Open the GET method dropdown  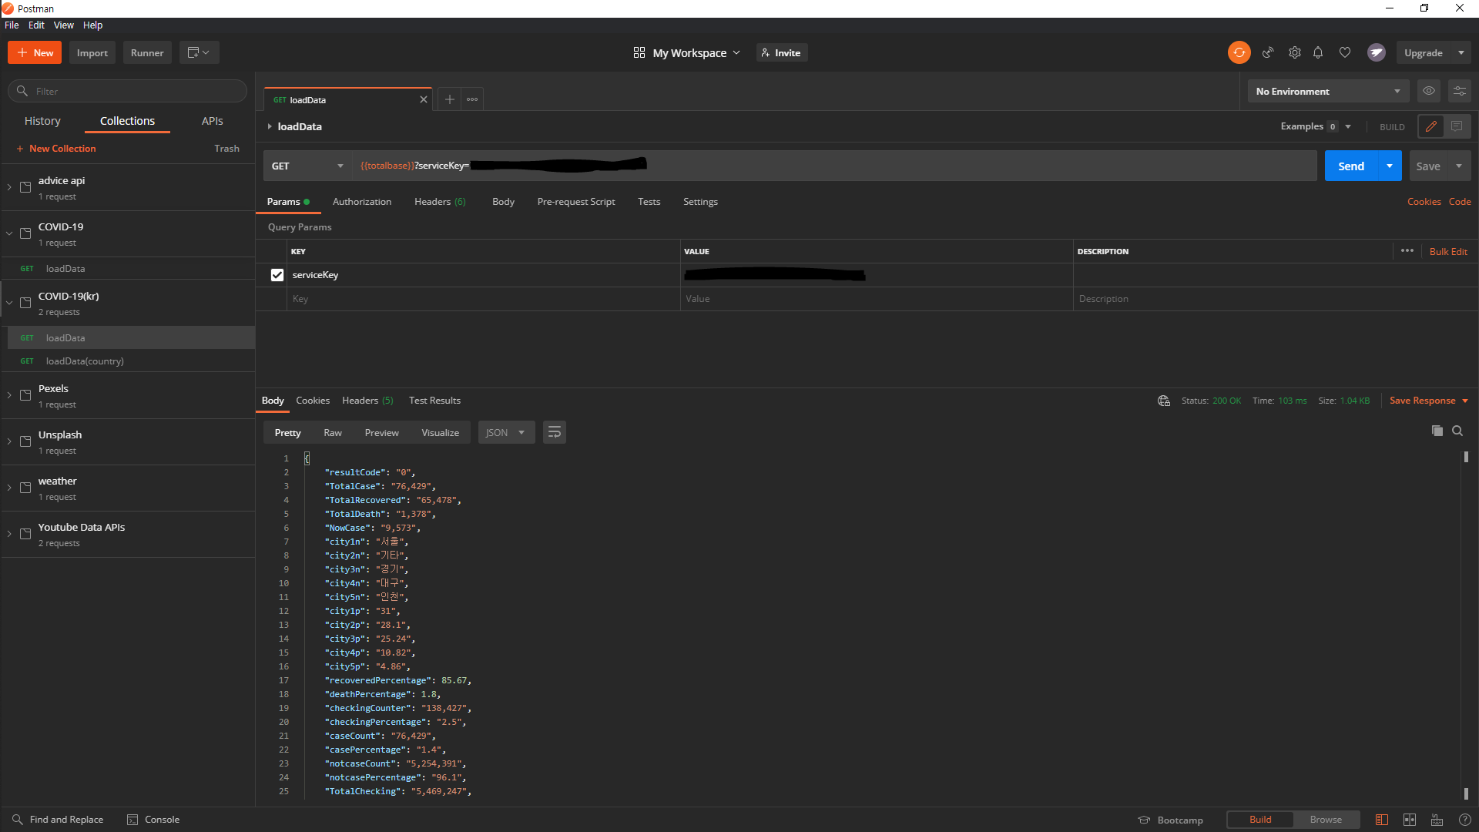point(308,166)
